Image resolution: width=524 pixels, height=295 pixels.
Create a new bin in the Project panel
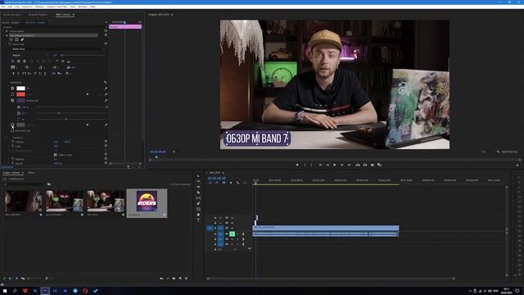pyautogui.click(x=174, y=279)
